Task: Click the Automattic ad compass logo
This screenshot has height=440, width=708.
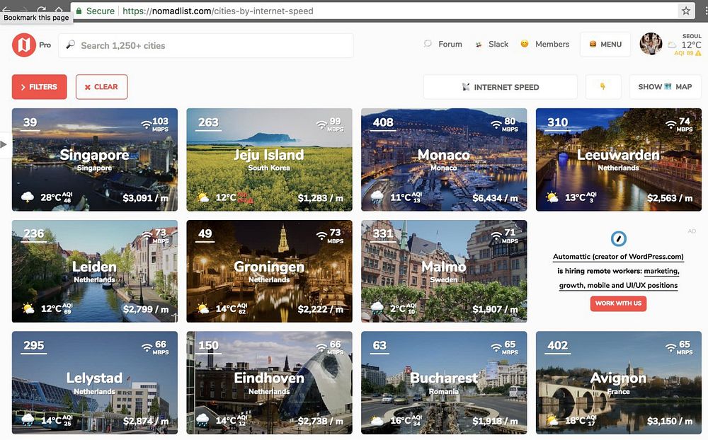Action: point(619,238)
